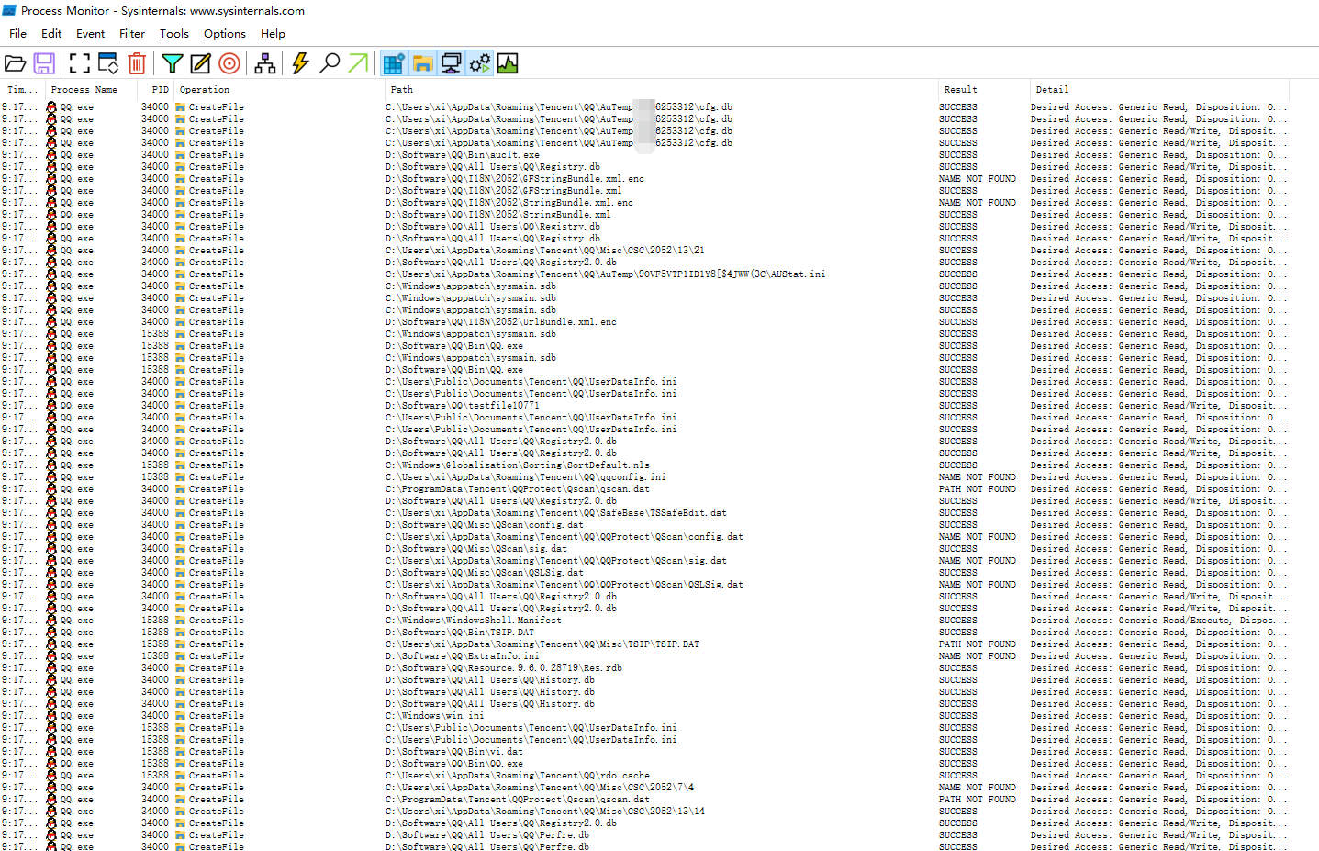The height and width of the screenshot is (851, 1319).
Task: Toggle the Autoscroll toolbar button
Action: pyautogui.click(x=108, y=63)
